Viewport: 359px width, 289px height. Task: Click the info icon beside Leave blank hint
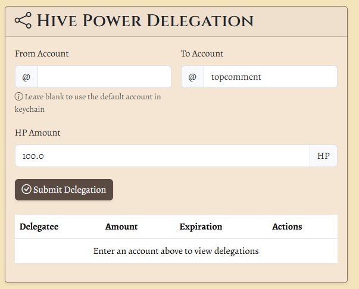pyautogui.click(x=19, y=96)
